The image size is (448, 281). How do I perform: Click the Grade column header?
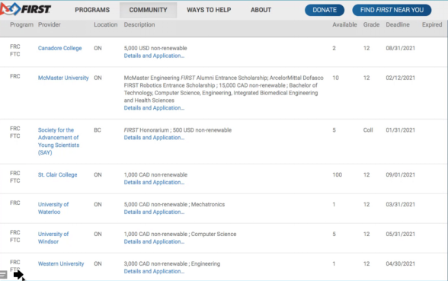click(x=371, y=24)
